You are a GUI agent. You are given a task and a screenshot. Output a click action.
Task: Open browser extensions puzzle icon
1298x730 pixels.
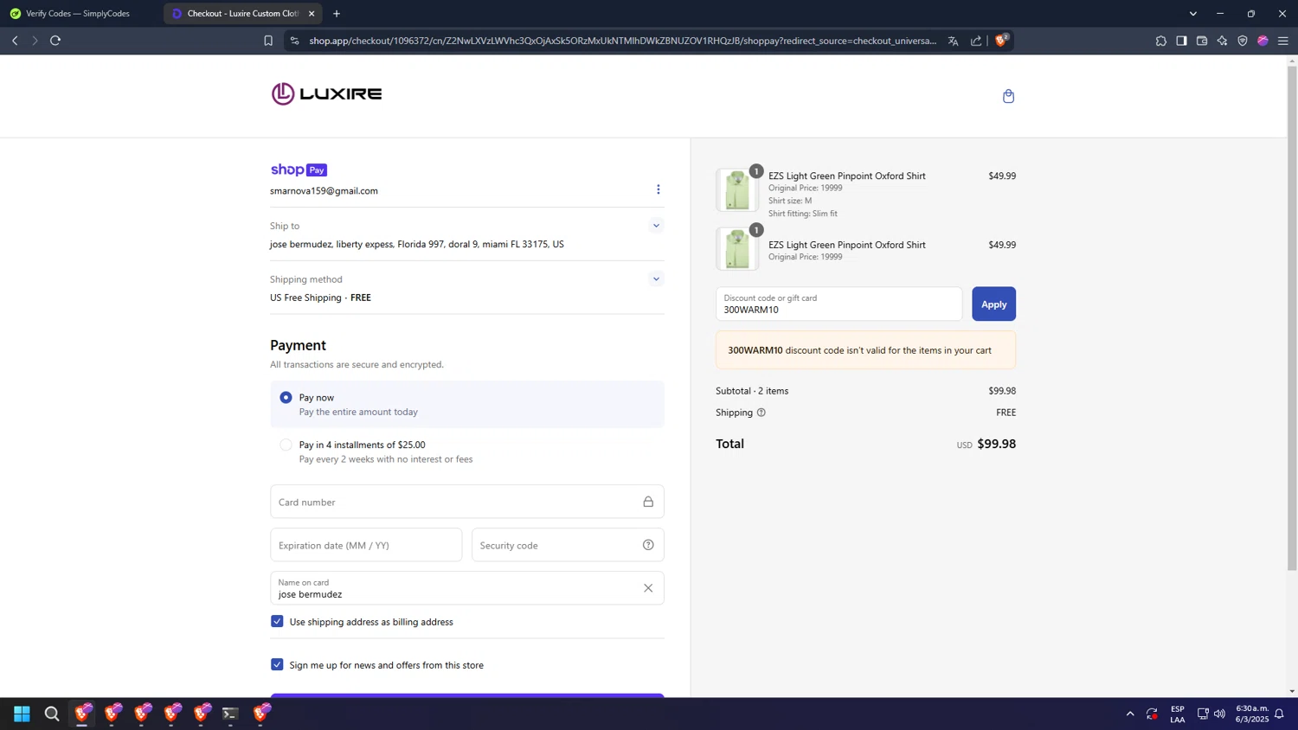click(1161, 41)
